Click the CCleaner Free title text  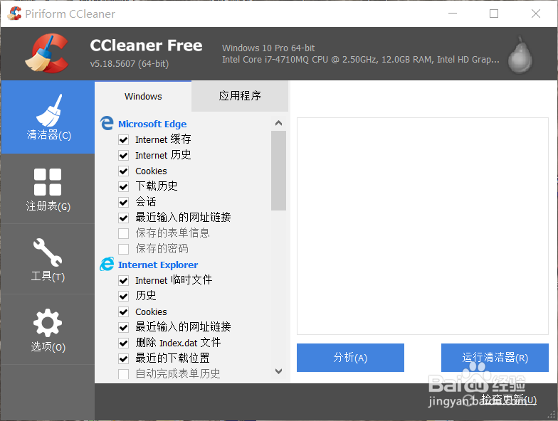point(146,46)
